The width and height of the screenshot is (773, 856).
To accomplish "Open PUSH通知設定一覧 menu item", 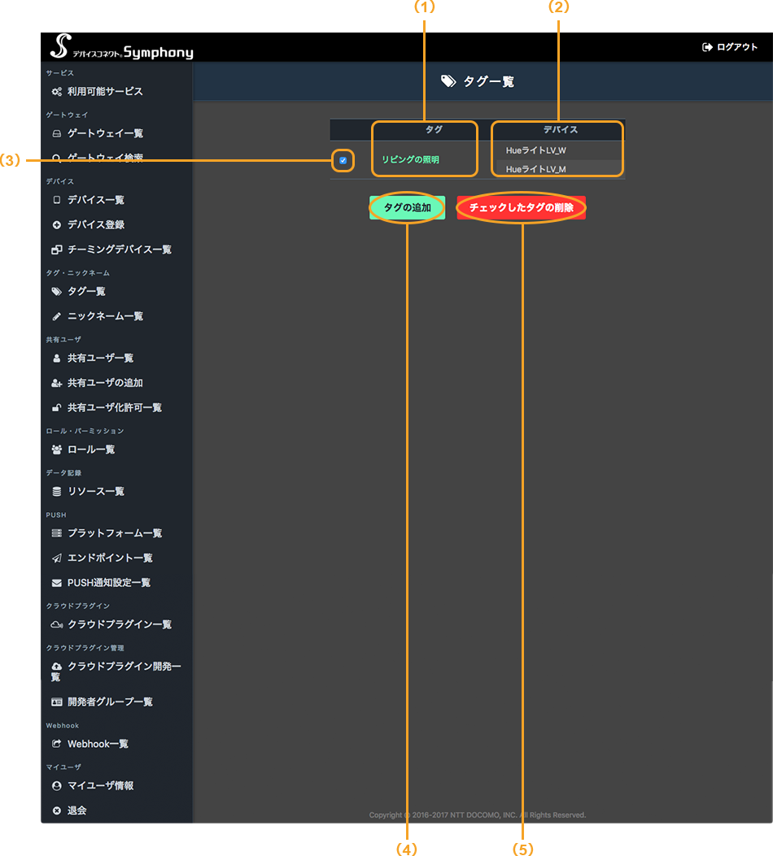I will coord(109,583).
